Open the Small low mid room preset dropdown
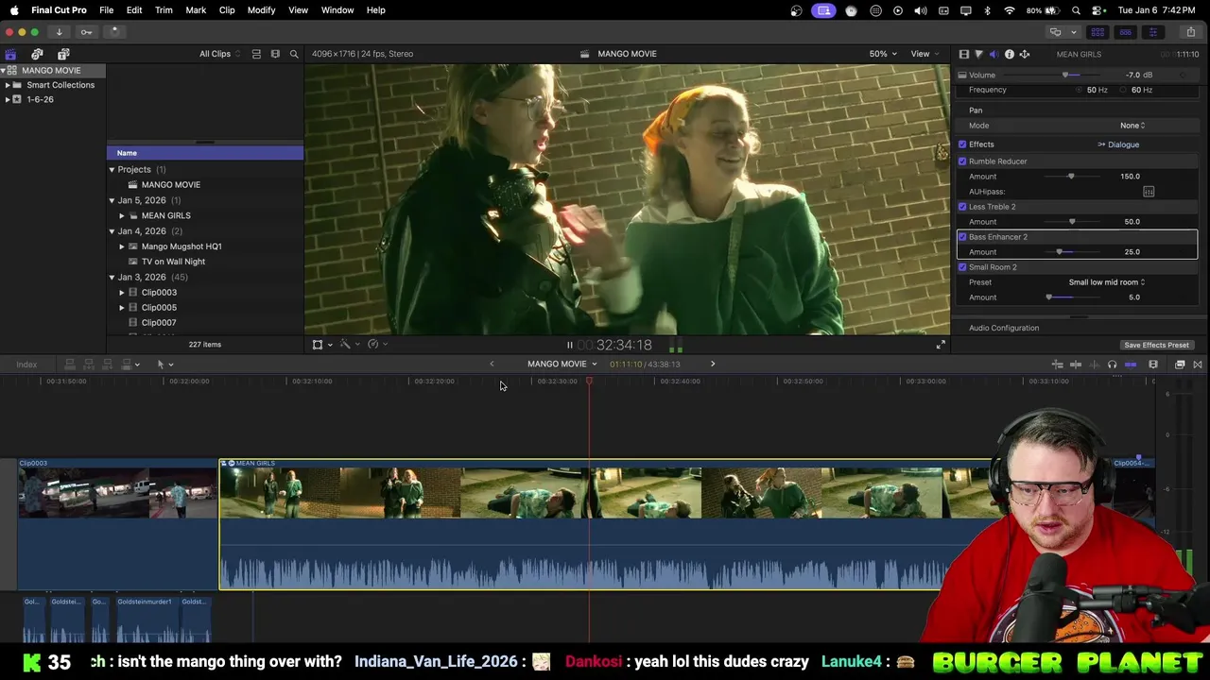Viewport: 1210px width, 680px height. click(1106, 282)
